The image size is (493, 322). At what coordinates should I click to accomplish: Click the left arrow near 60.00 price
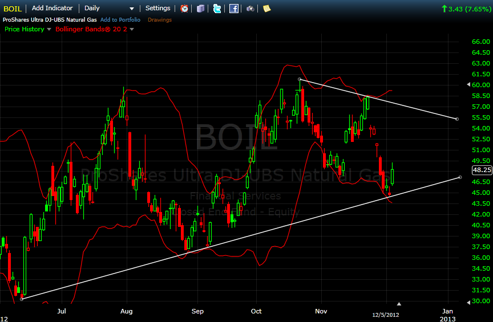coord(468,84)
